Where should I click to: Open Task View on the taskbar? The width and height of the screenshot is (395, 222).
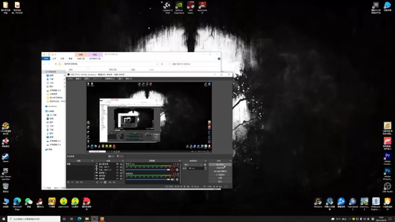pyautogui.click(x=72, y=219)
